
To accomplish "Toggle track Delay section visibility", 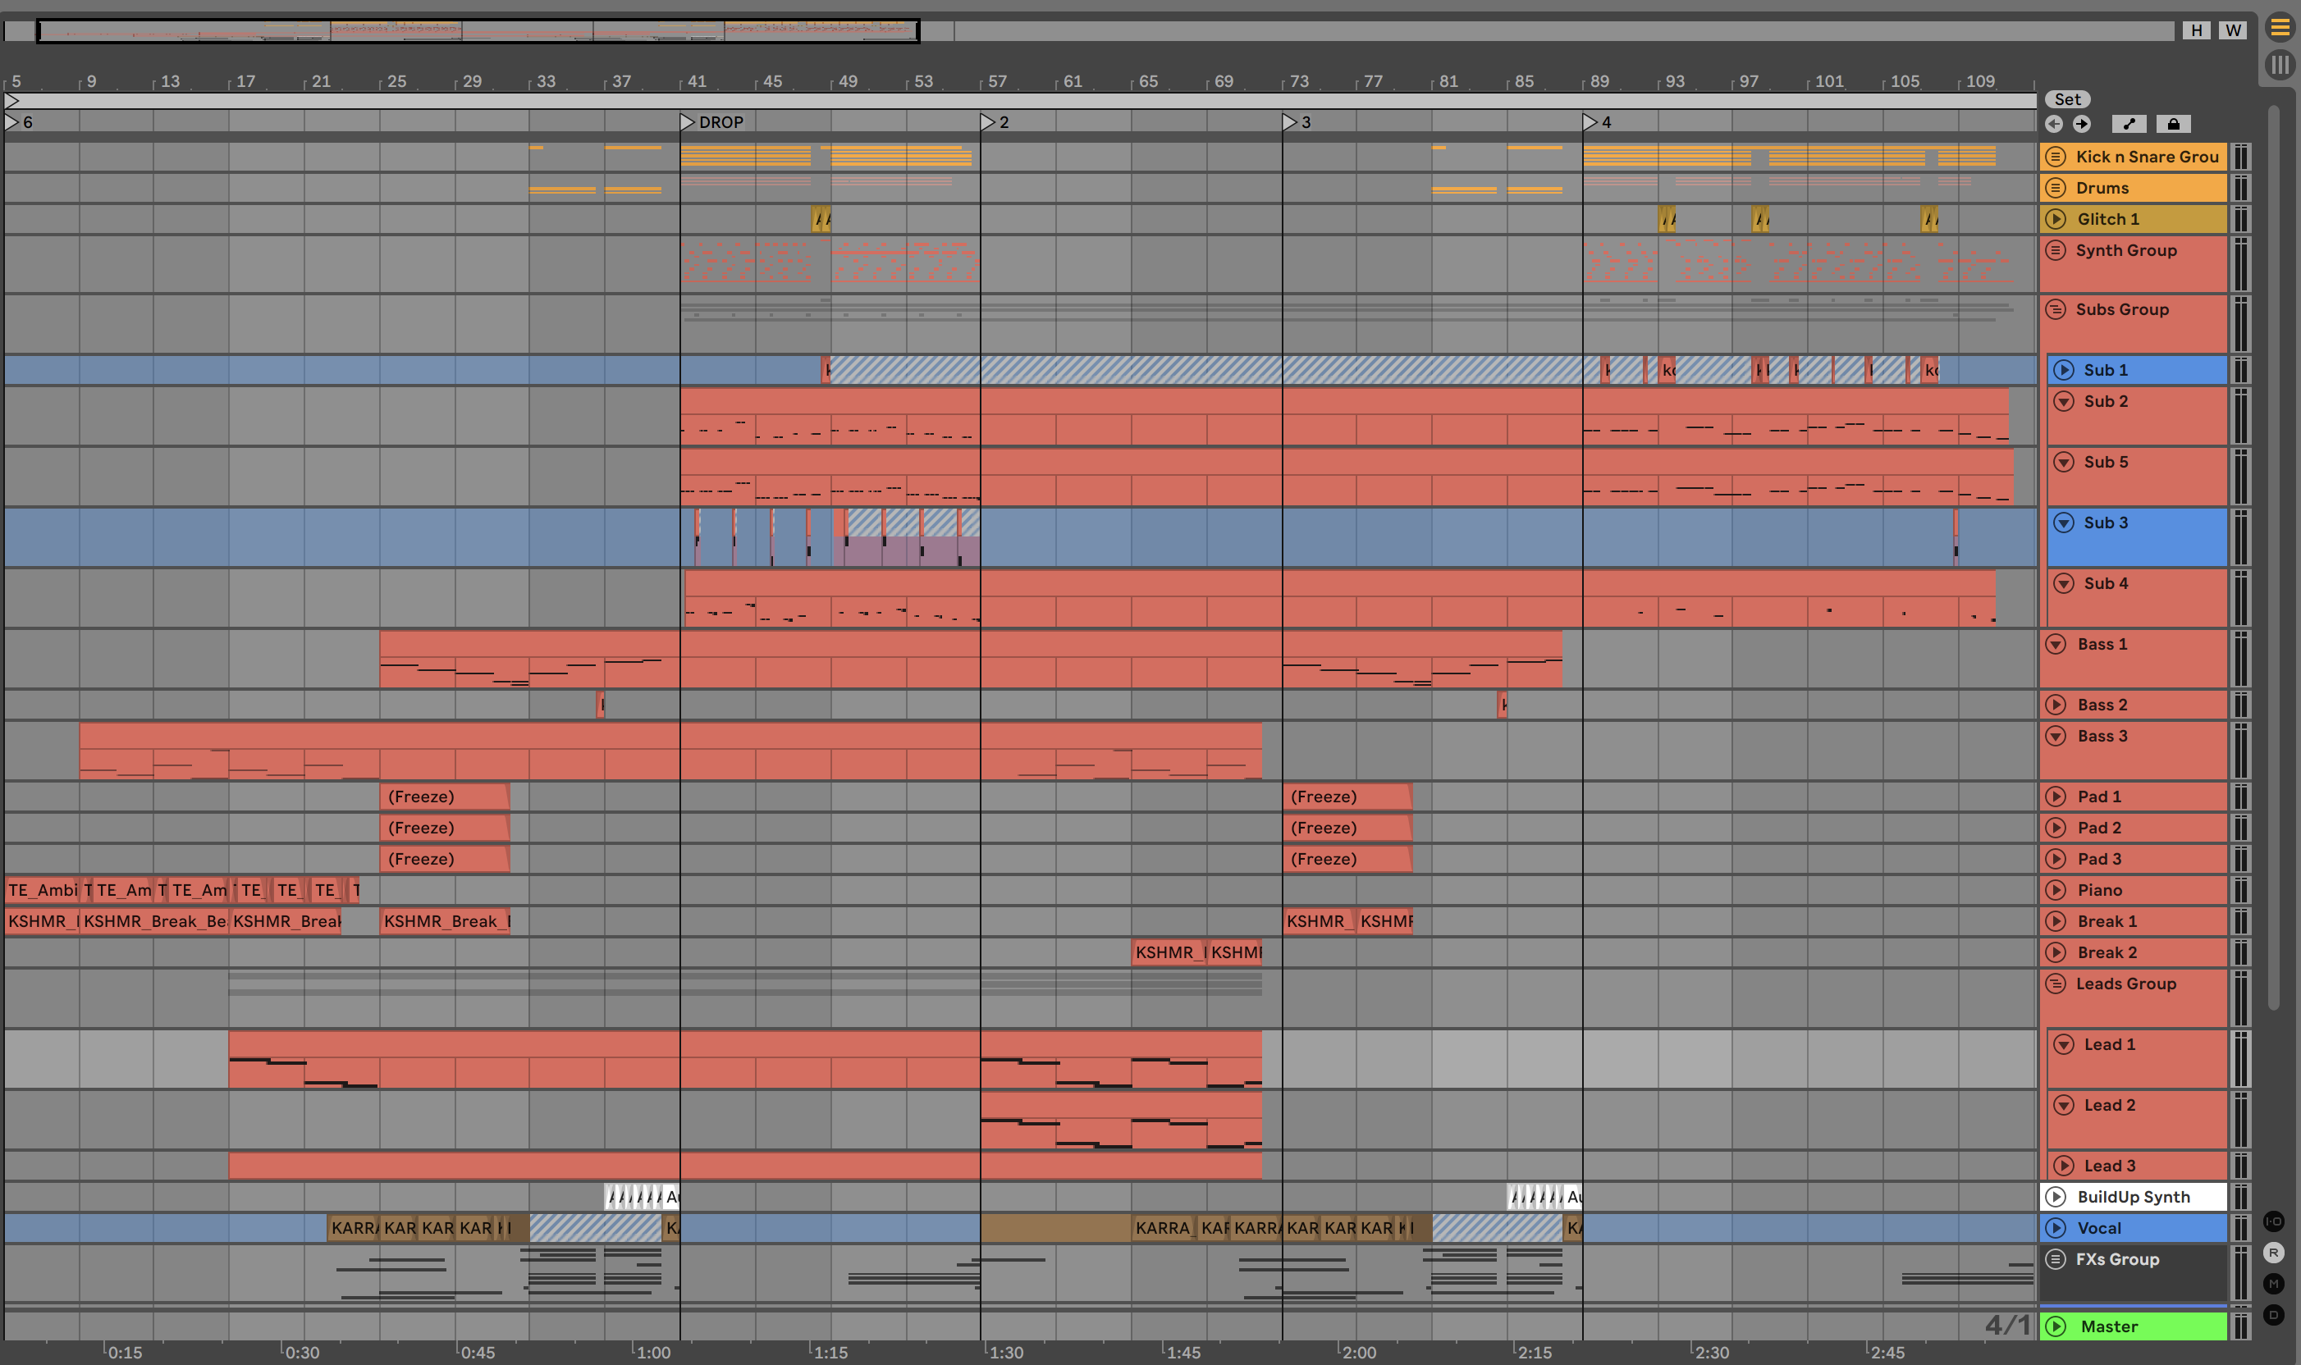I will click(x=2273, y=1315).
